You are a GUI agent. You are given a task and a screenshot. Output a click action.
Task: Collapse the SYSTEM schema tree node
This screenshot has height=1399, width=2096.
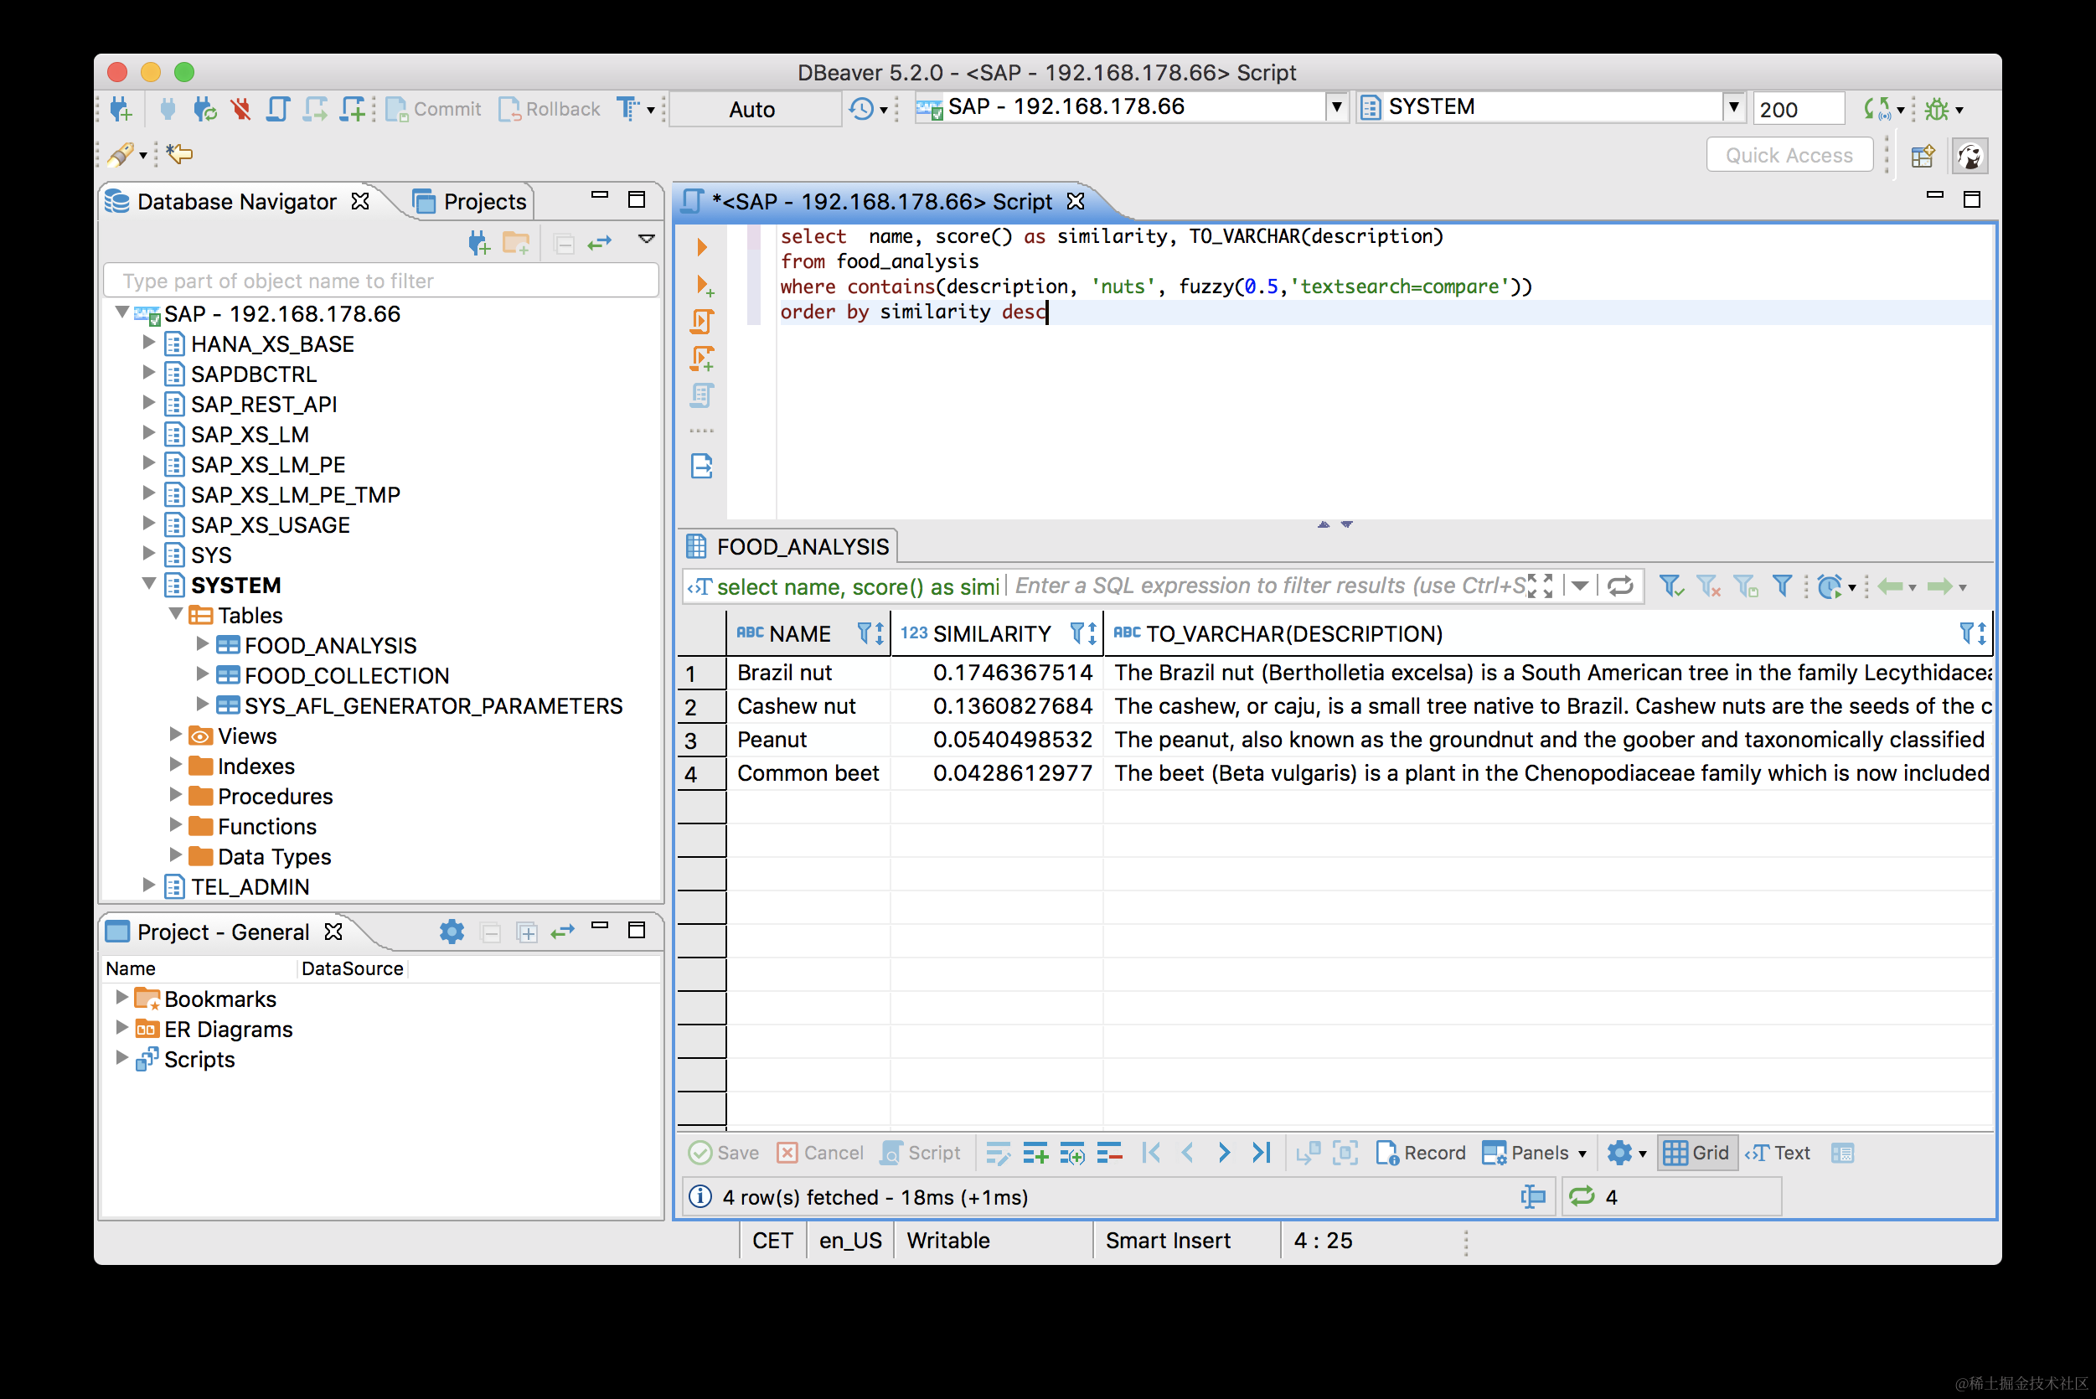[x=149, y=585]
